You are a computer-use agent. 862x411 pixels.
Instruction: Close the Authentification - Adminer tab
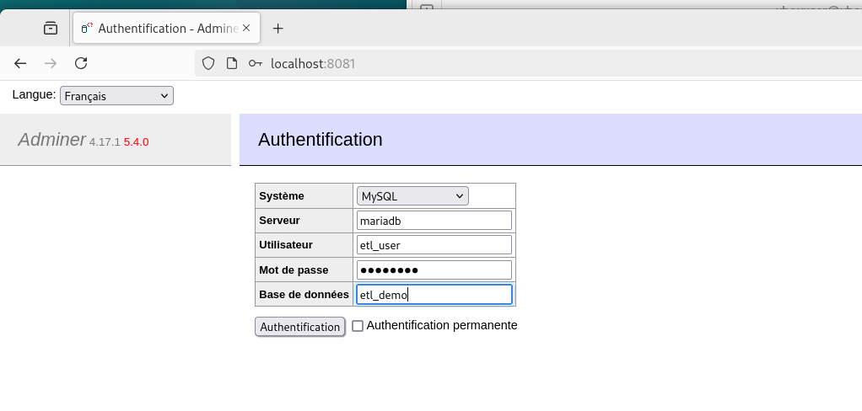pyautogui.click(x=247, y=29)
